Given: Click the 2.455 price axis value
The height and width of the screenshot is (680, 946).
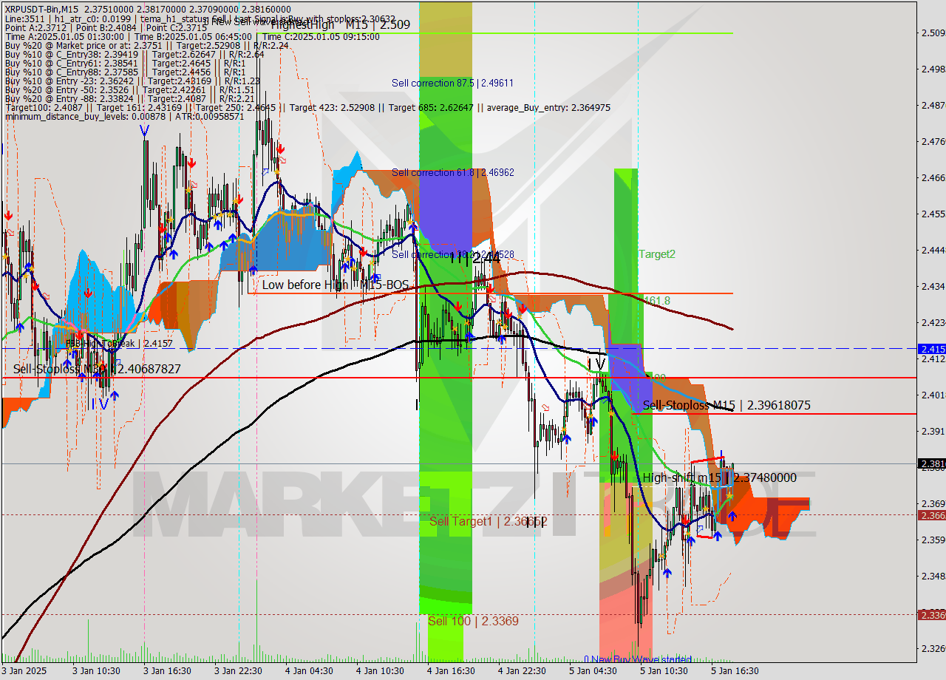Looking at the screenshot, I should tap(932, 214).
